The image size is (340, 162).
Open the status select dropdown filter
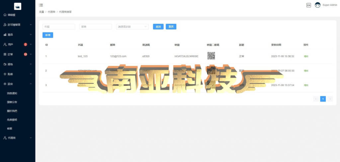tap(132, 26)
